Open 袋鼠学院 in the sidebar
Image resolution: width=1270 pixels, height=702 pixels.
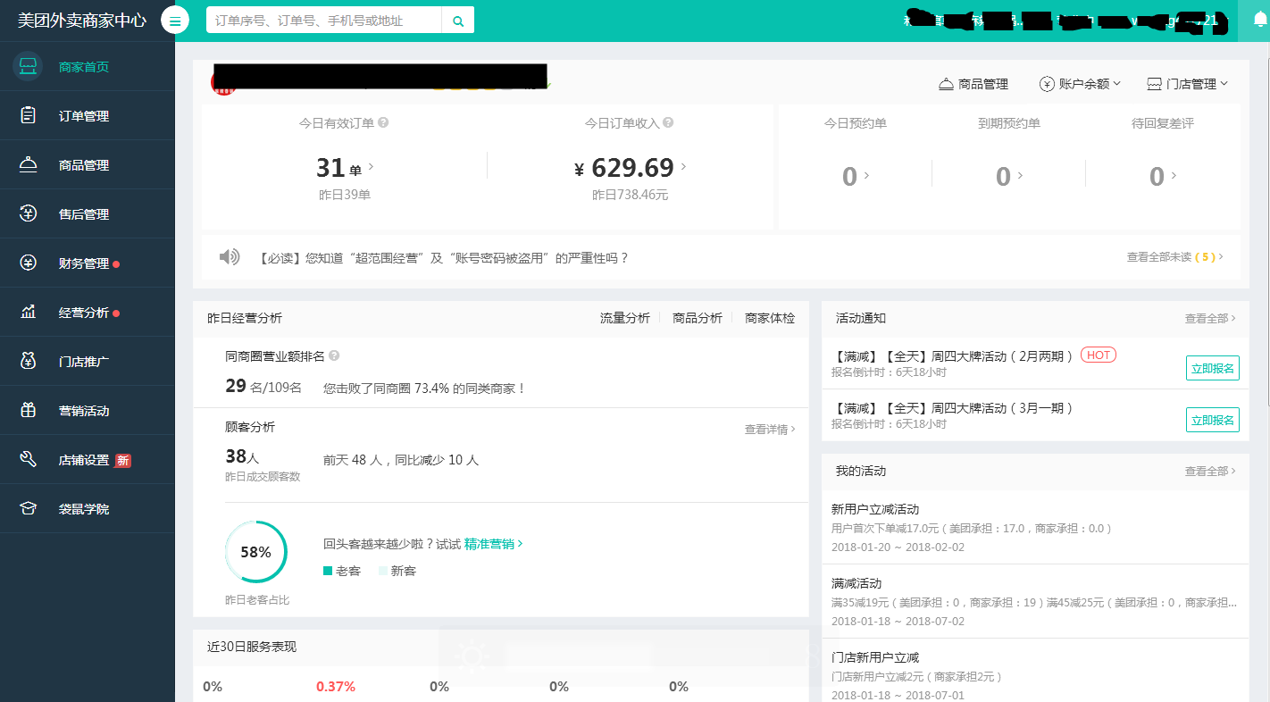point(88,508)
